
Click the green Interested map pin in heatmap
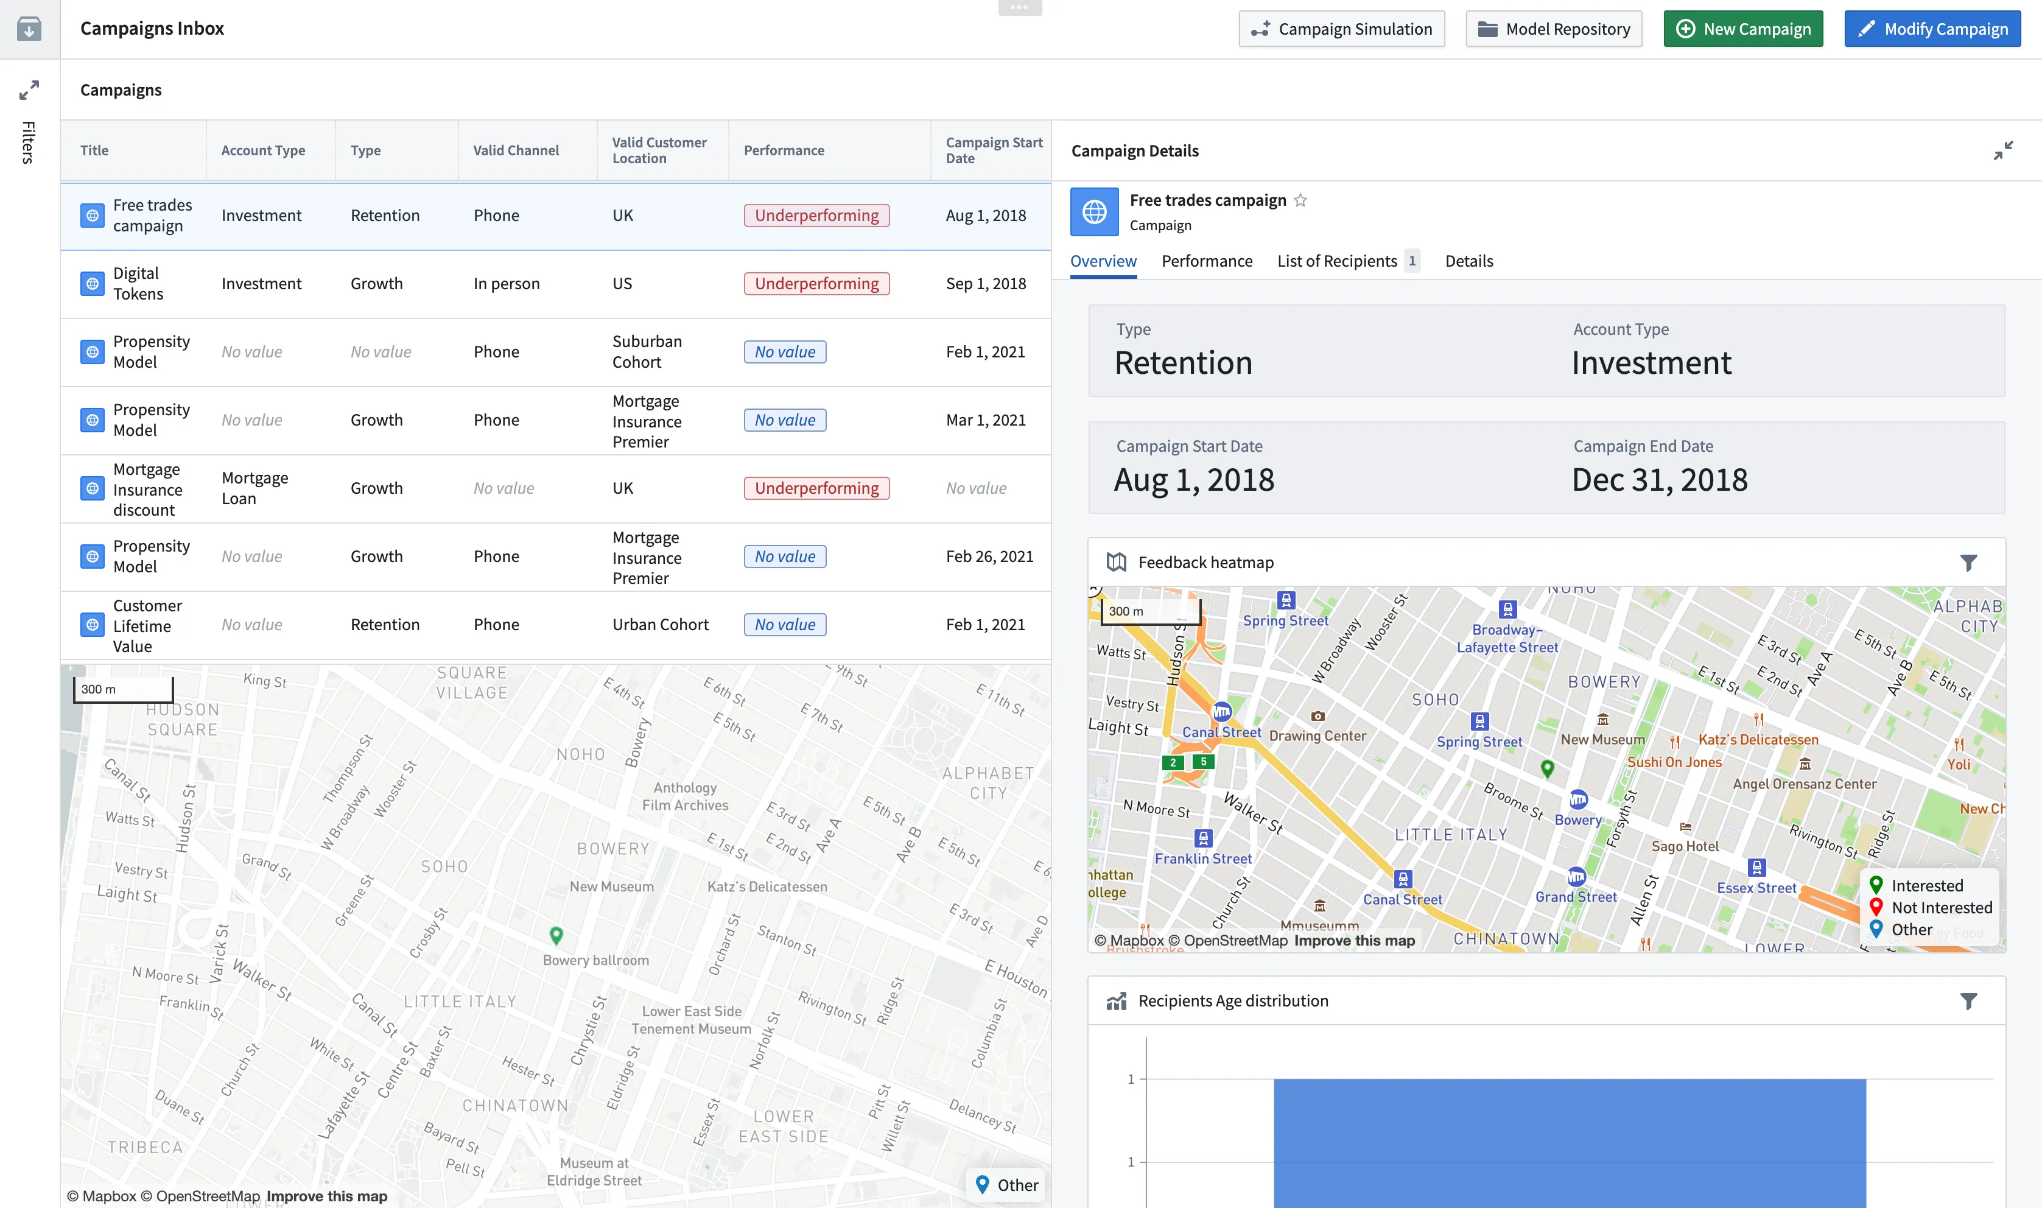[x=1547, y=768]
